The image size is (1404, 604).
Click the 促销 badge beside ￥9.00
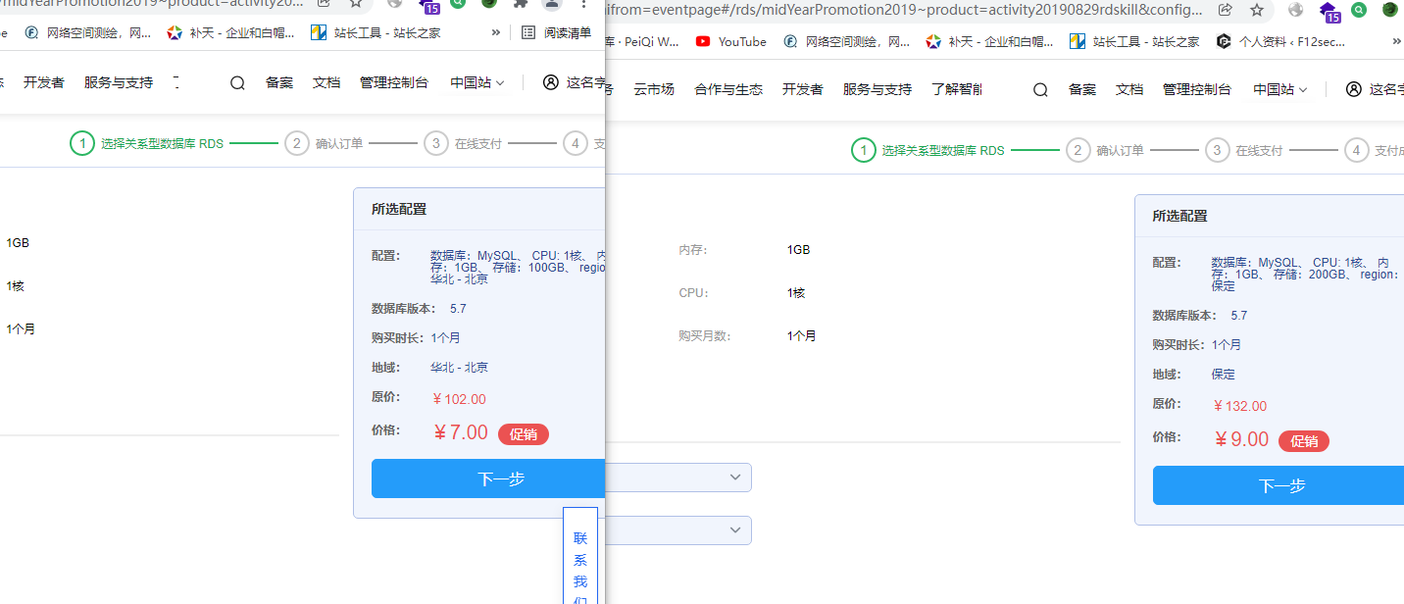(1303, 441)
